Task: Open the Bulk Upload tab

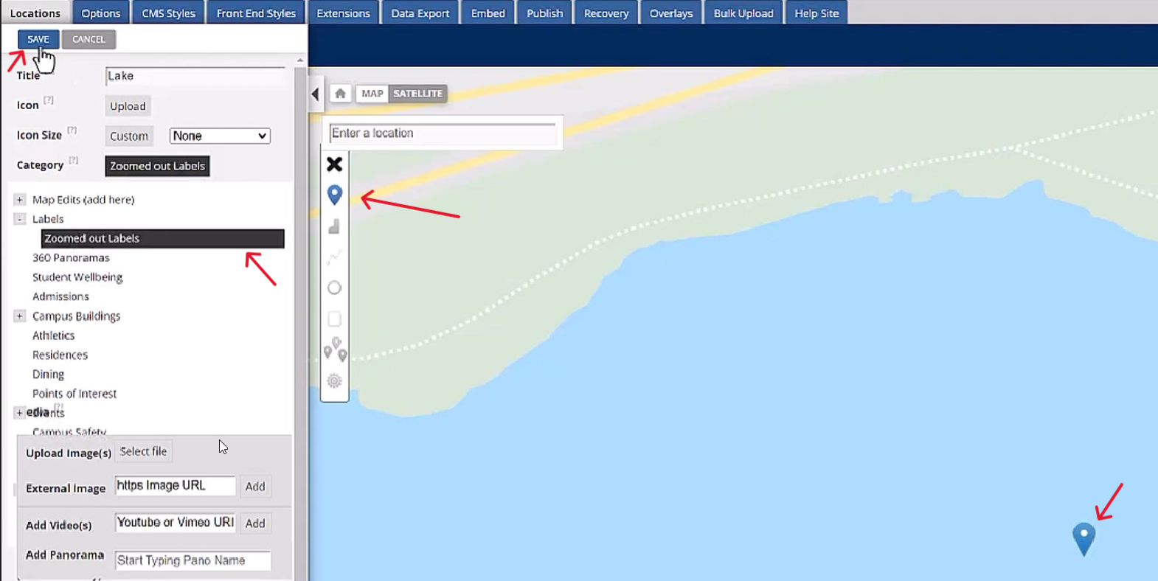Action: pyautogui.click(x=743, y=13)
